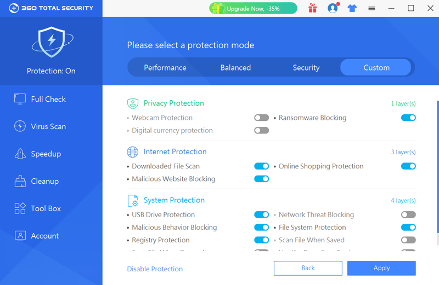Enable Network Threat Blocking toggle
Image resolution: width=439 pixels, height=285 pixels.
pos(408,214)
